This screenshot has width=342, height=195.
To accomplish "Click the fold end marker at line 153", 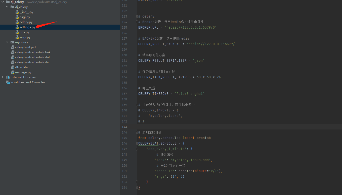I will (x=137, y=182).
